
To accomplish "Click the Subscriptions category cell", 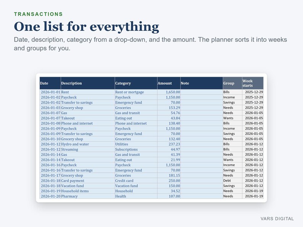I will 136,149.
